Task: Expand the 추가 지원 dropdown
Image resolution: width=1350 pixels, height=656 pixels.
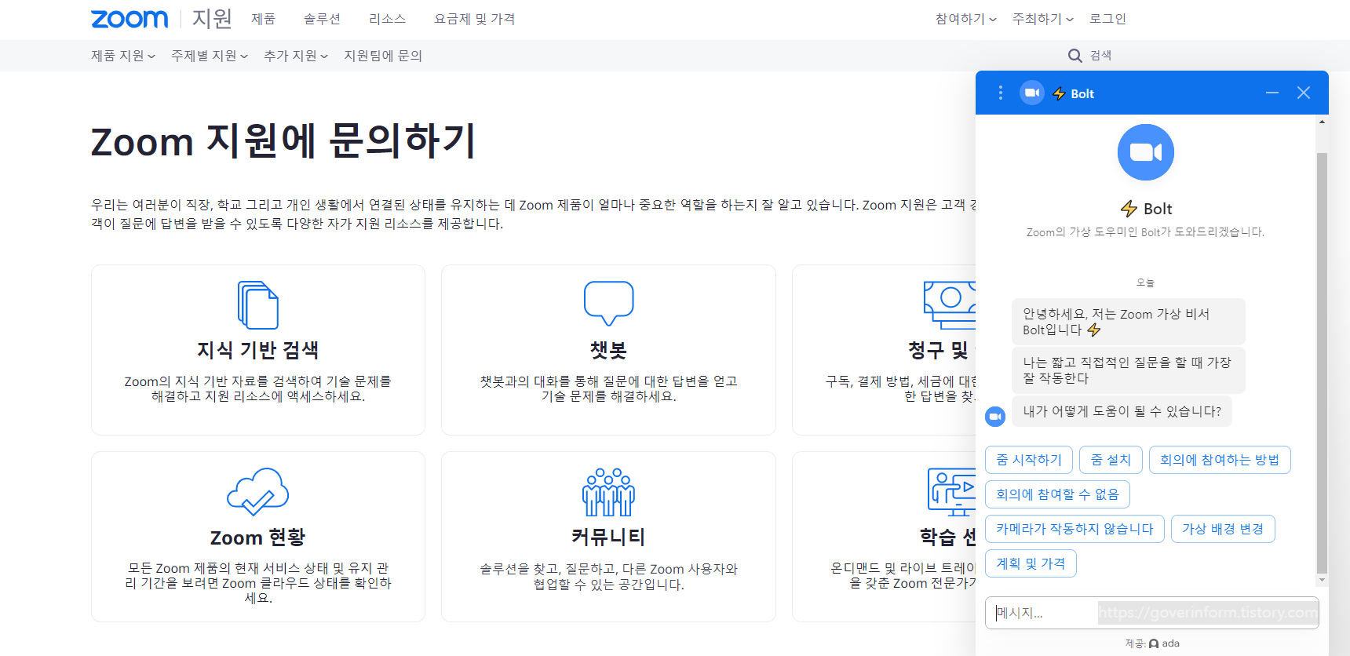Action: (296, 56)
